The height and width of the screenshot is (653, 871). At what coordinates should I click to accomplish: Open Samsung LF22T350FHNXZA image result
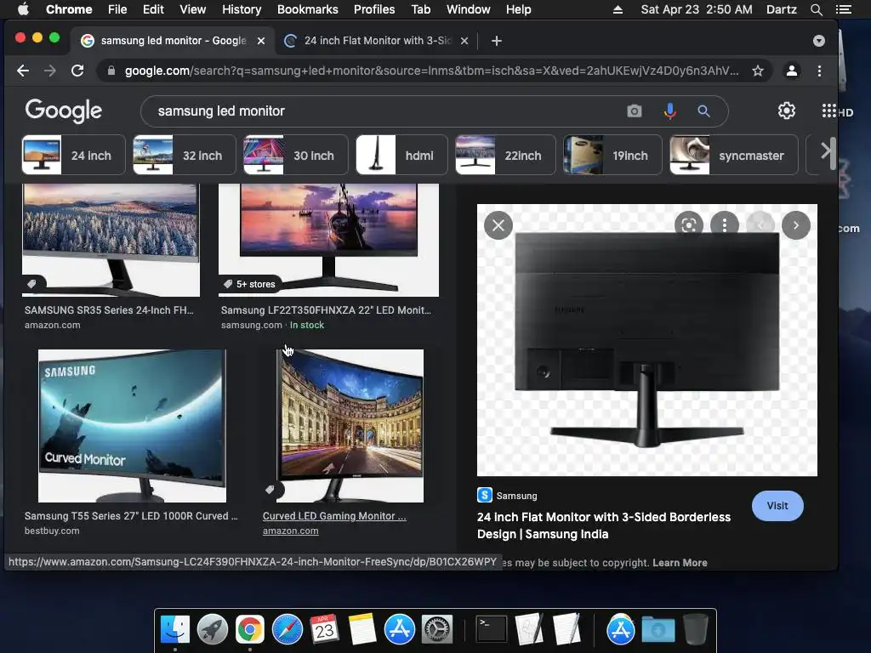(x=328, y=240)
